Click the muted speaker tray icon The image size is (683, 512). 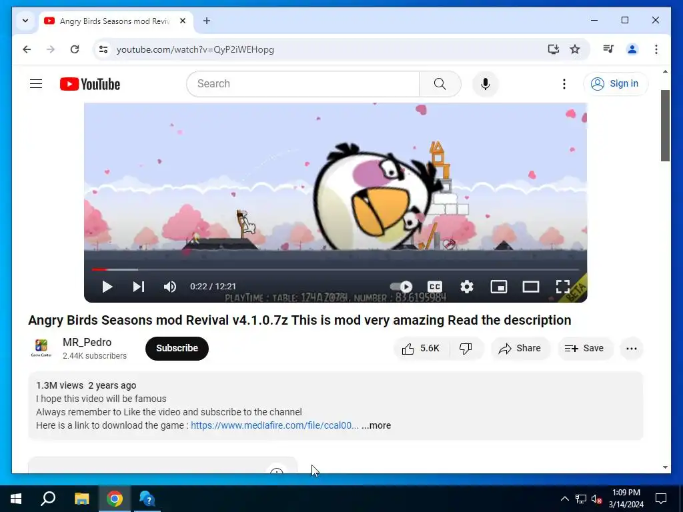[596, 499]
